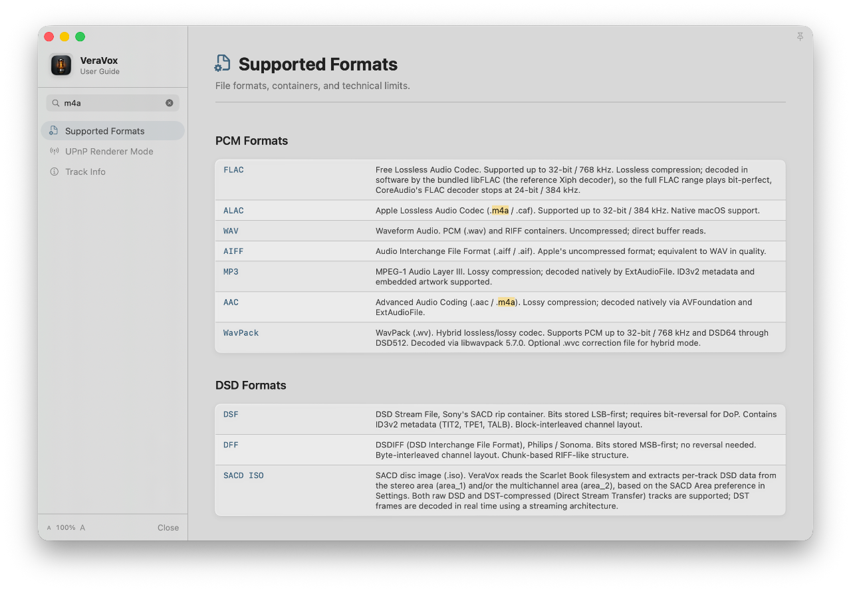
Task: Click the Close button in sidebar footer
Action: (x=168, y=528)
